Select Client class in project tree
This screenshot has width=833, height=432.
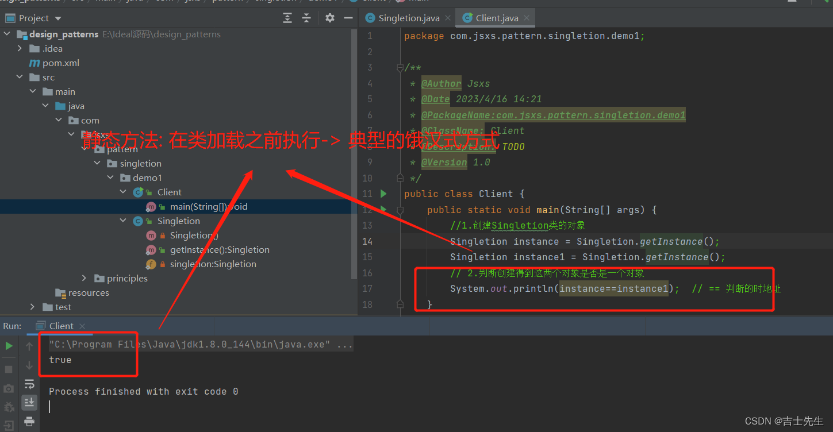(x=169, y=192)
